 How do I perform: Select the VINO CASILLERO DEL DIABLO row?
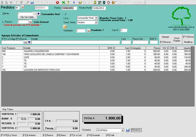96,54
